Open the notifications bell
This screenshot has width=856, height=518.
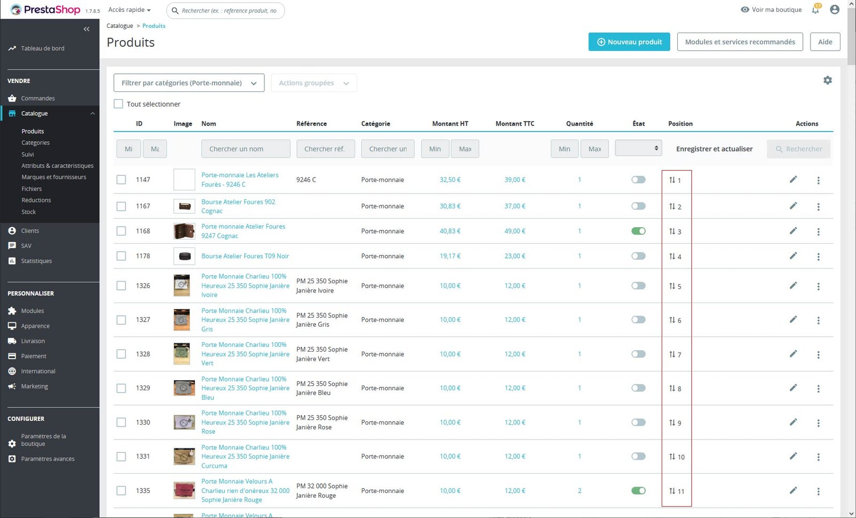(815, 10)
